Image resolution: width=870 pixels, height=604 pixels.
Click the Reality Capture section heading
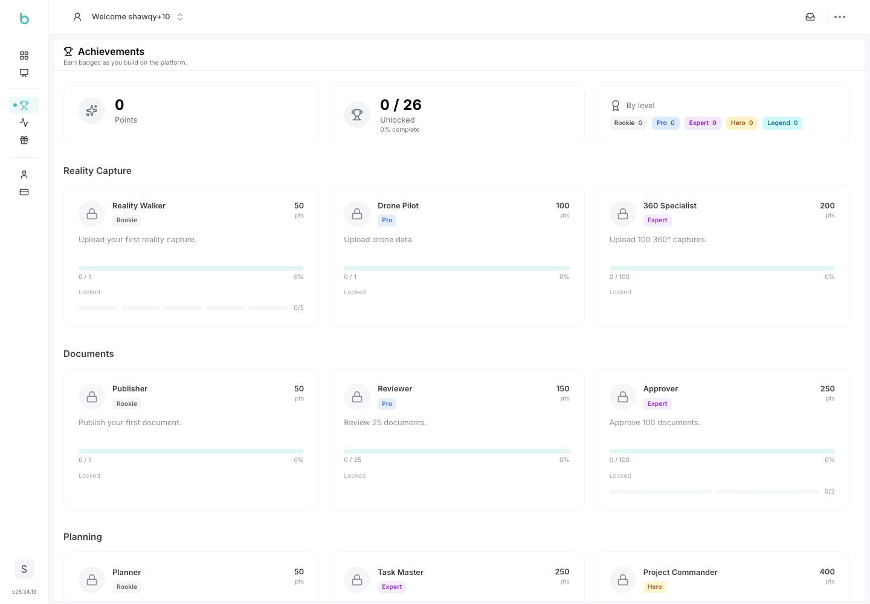(x=97, y=171)
